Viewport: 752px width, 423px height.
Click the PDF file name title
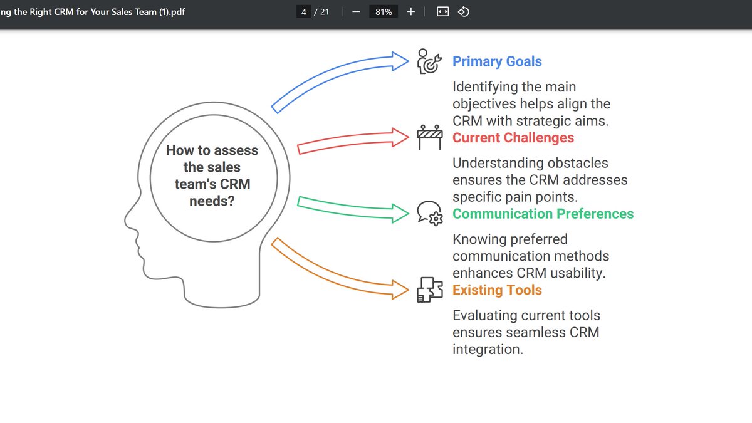[x=93, y=12]
